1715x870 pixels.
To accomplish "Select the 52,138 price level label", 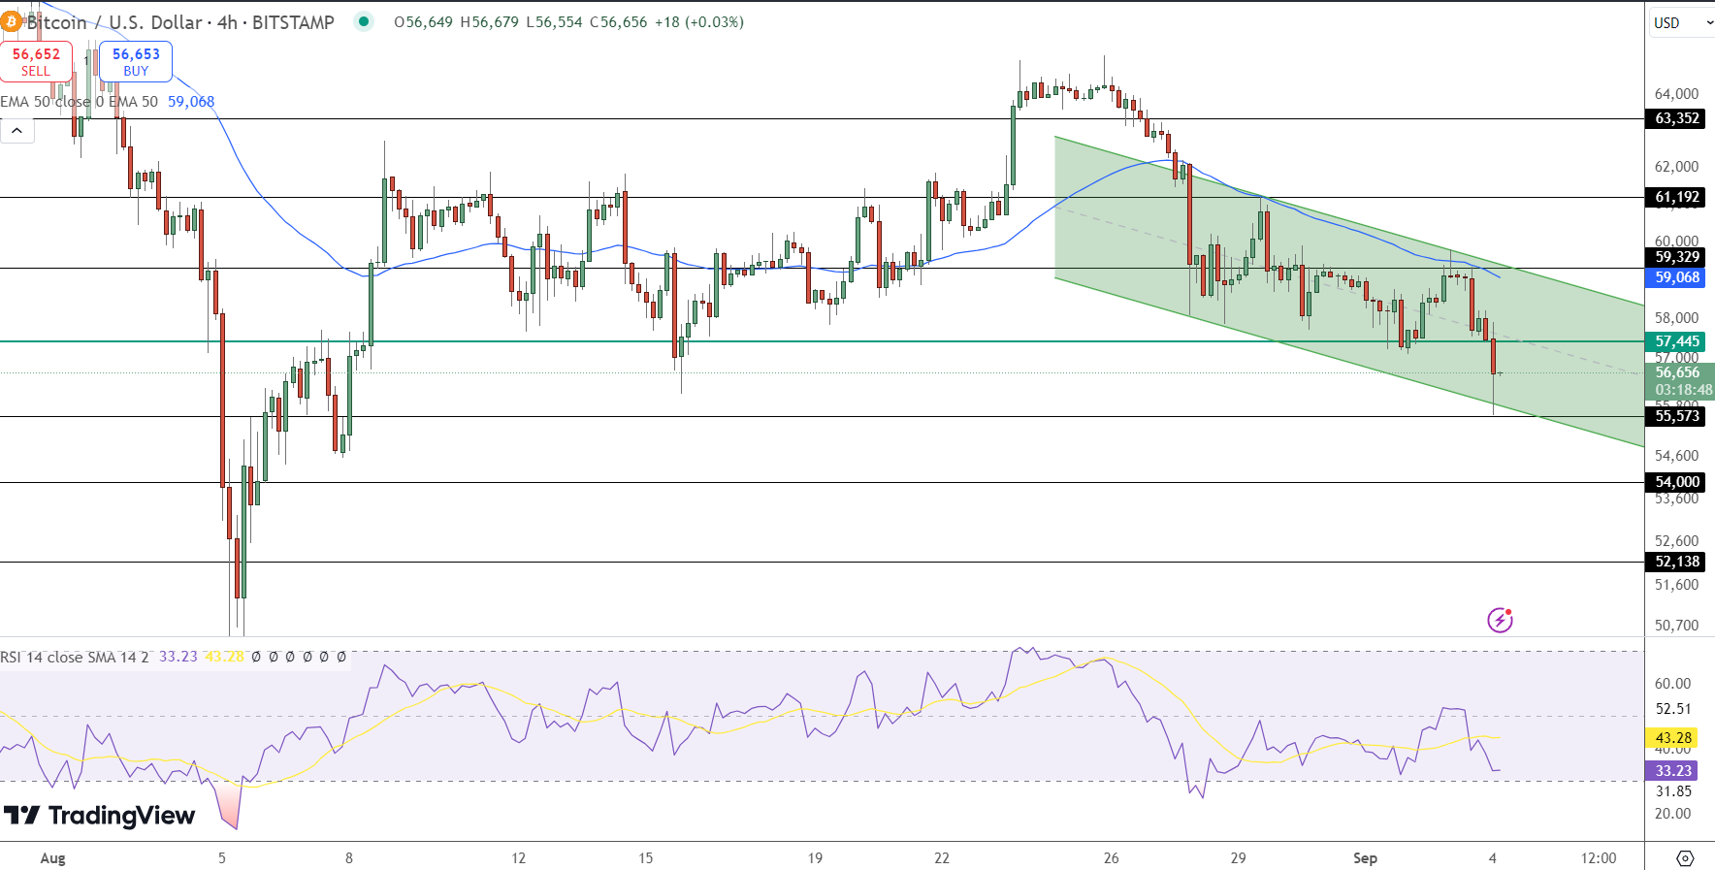I will pyautogui.click(x=1677, y=562).
